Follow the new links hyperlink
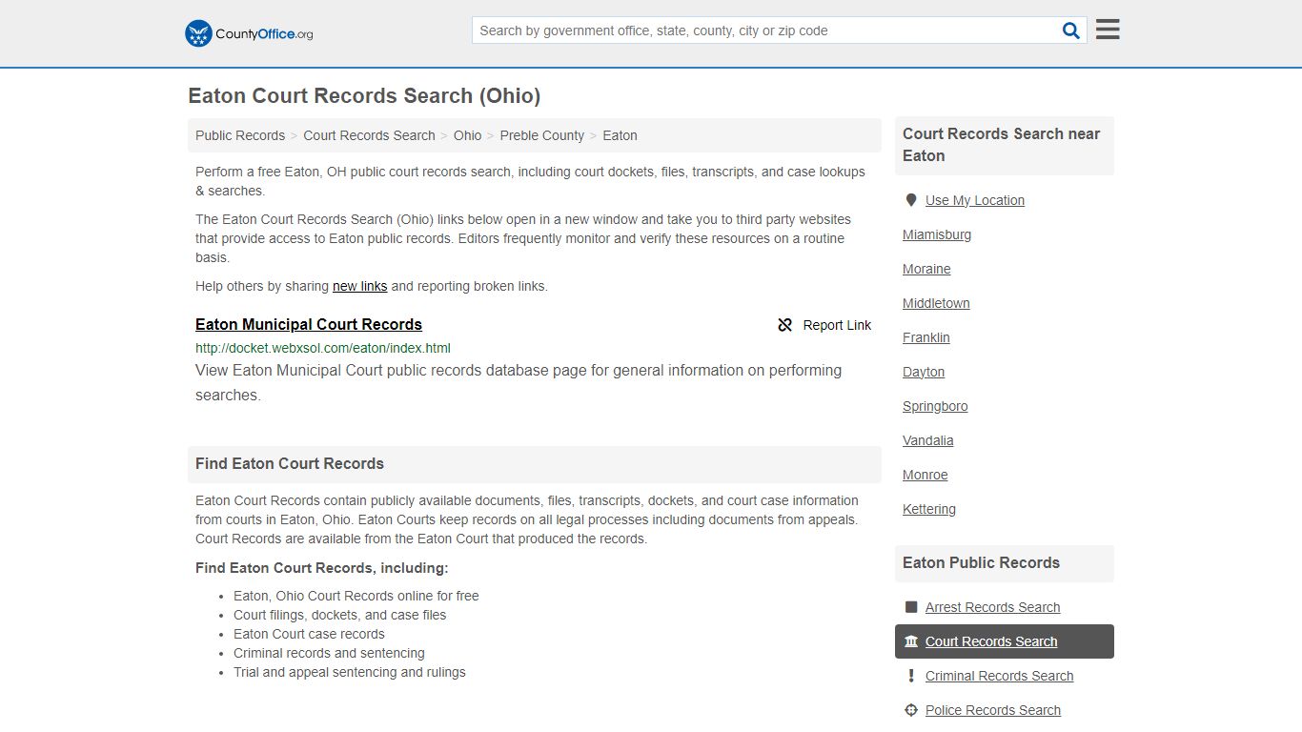Image resolution: width=1302 pixels, height=732 pixels. pos(359,286)
